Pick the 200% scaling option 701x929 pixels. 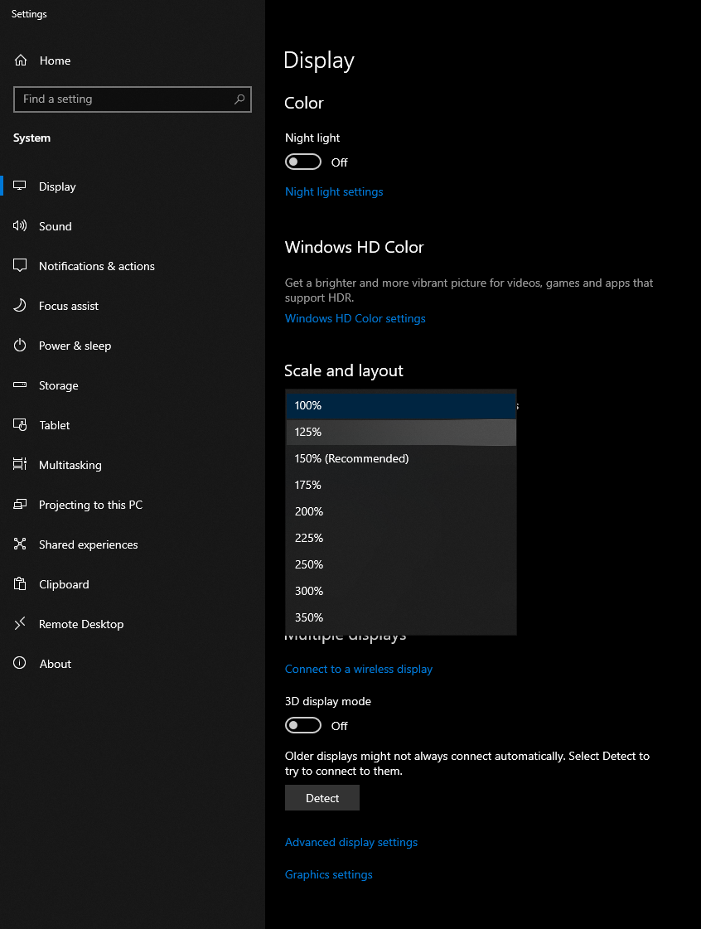(309, 511)
